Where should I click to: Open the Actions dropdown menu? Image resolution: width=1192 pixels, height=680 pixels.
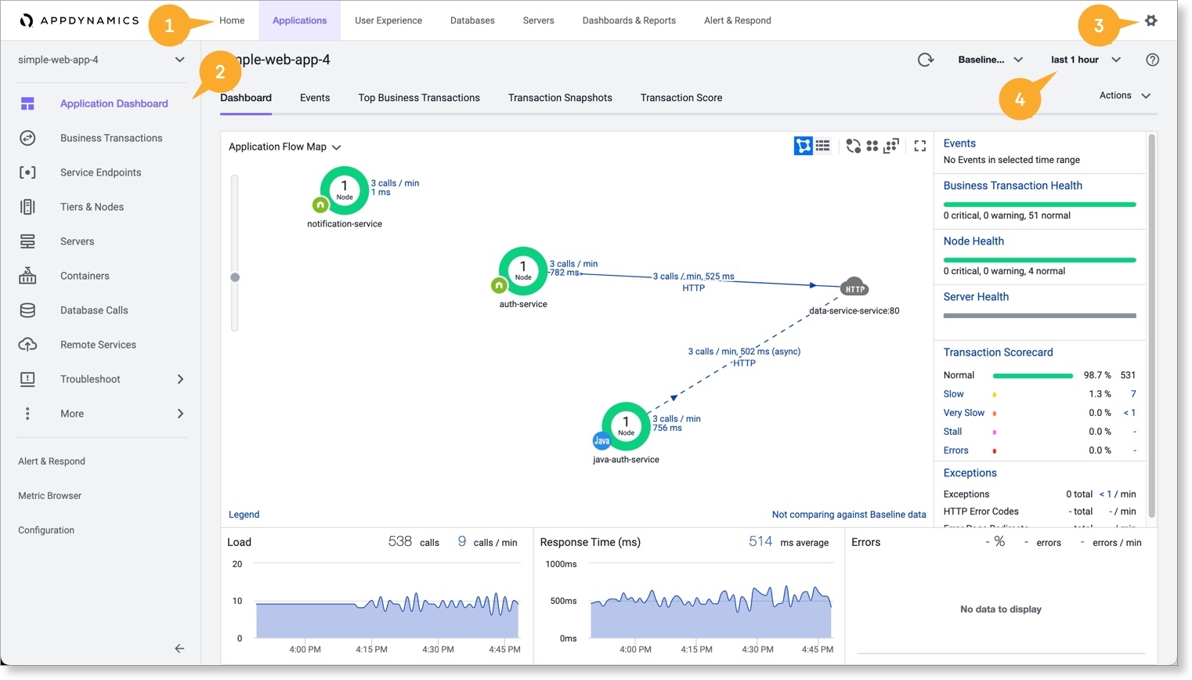1125,96
